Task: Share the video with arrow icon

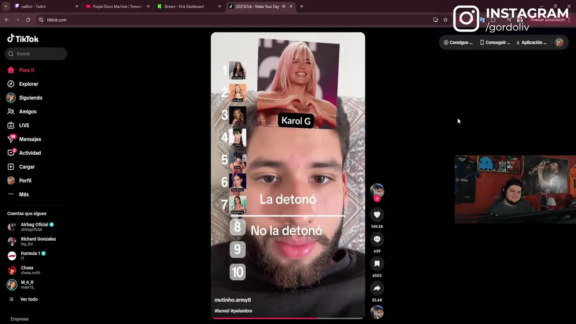Action: coord(377,288)
